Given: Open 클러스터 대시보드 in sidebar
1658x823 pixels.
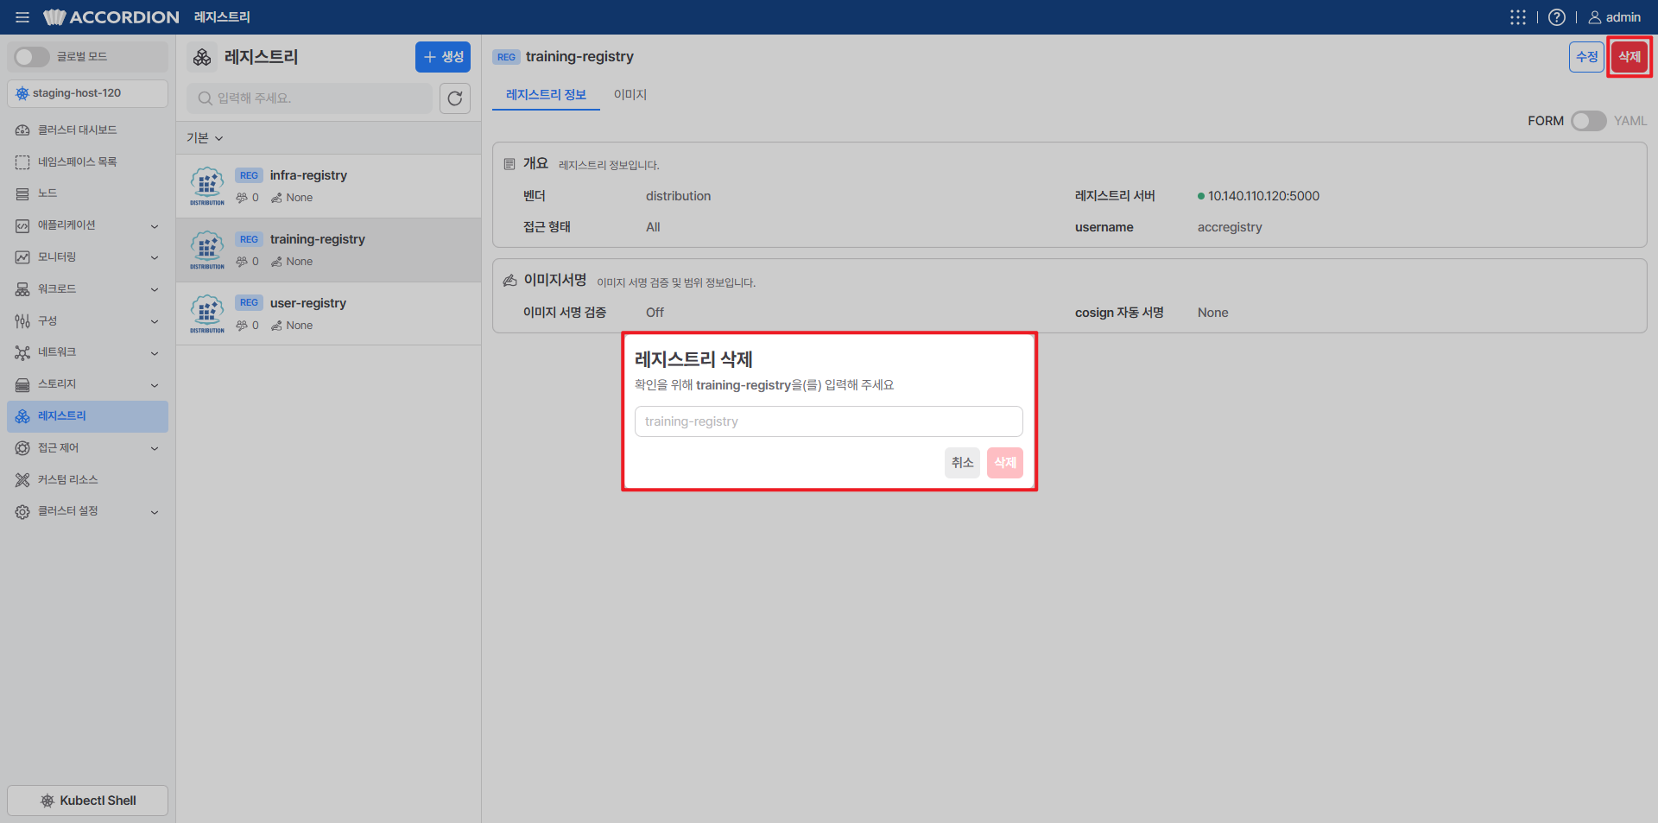Looking at the screenshot, I should pos(87,130).
